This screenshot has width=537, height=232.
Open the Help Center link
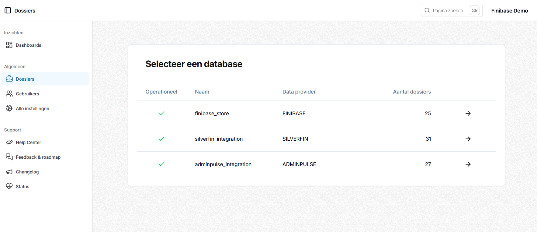click(45, 142)
